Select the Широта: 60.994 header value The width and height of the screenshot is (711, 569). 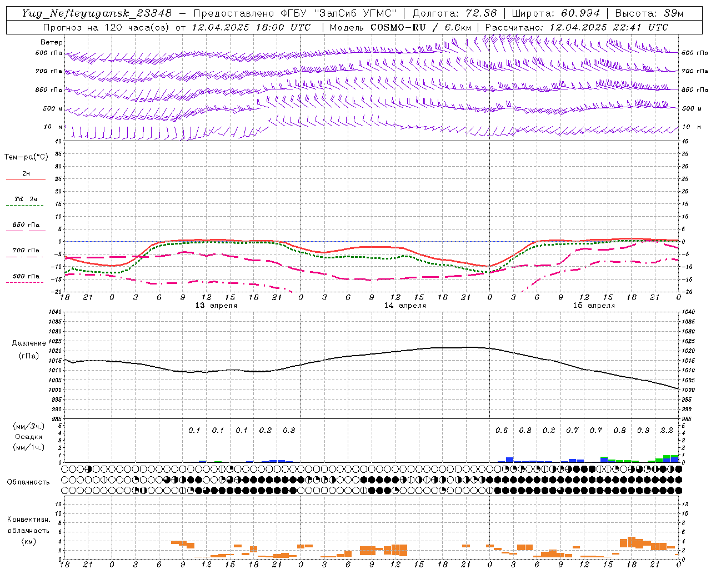pyautogui.click(x=555, y=13)
